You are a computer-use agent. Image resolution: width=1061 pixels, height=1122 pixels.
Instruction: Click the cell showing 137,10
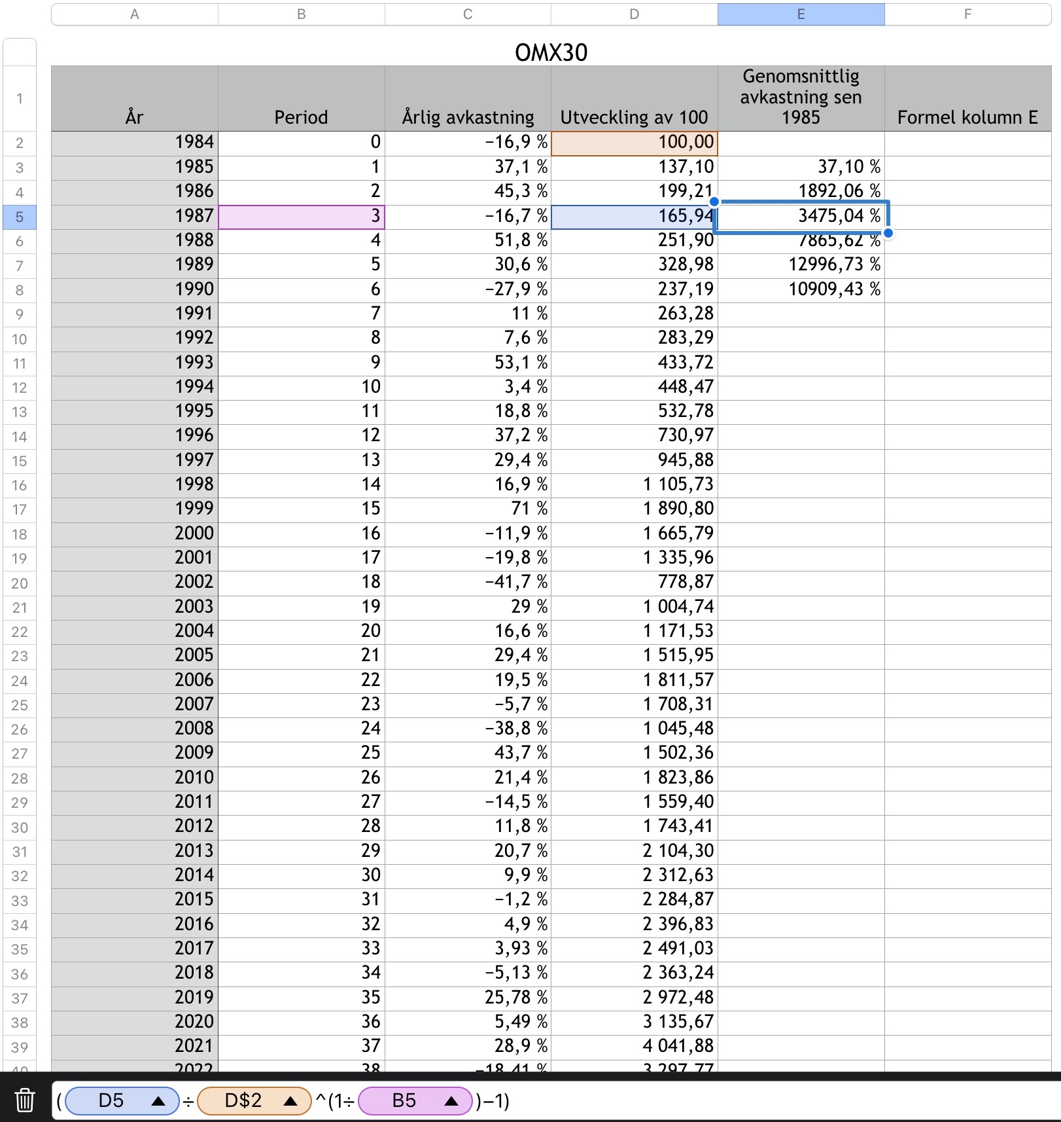pos(635,168)
